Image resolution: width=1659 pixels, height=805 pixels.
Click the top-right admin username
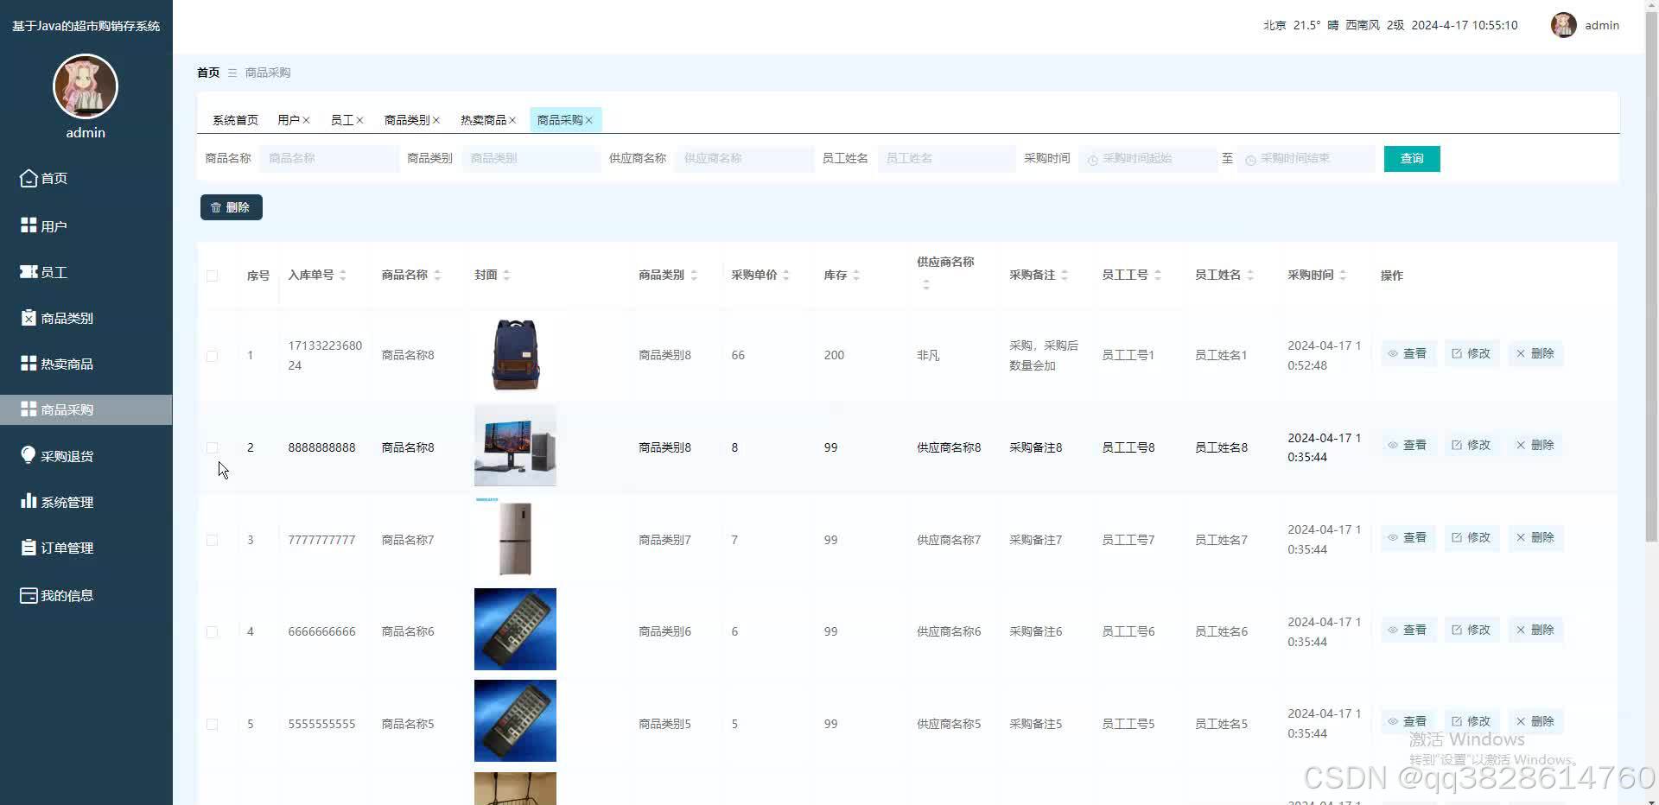point(1602,25)
